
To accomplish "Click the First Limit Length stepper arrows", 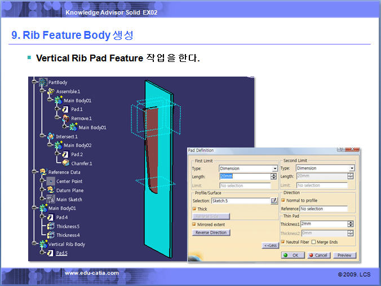I will click(x=274, y=176).
